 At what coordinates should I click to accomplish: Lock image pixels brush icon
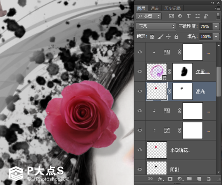160,37
